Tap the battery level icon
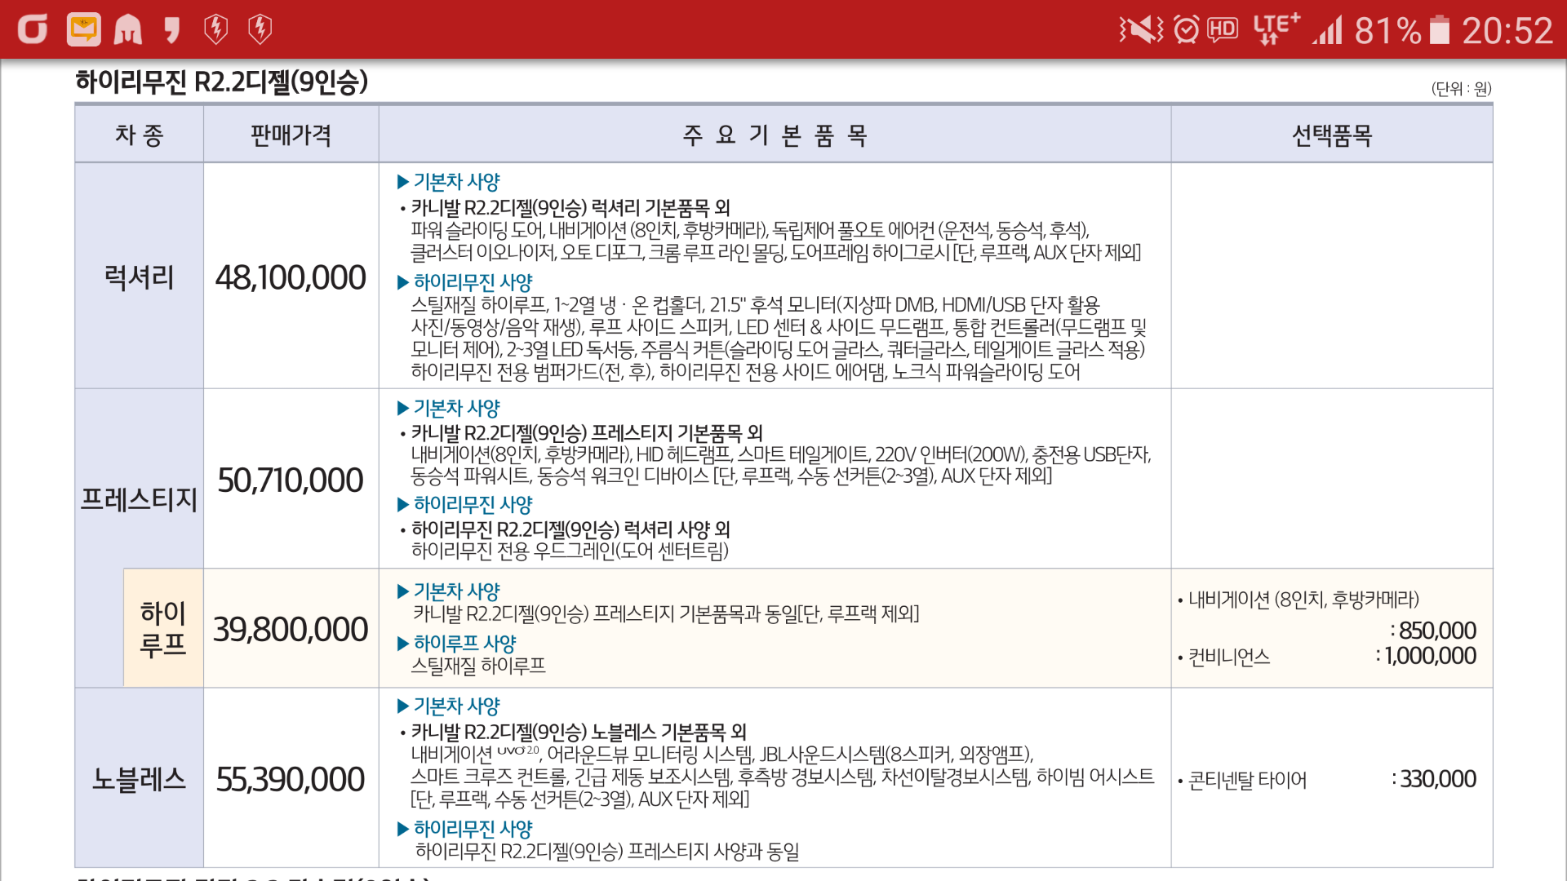The width and height of the screenshot is (1567, 881). [1440, 30]
